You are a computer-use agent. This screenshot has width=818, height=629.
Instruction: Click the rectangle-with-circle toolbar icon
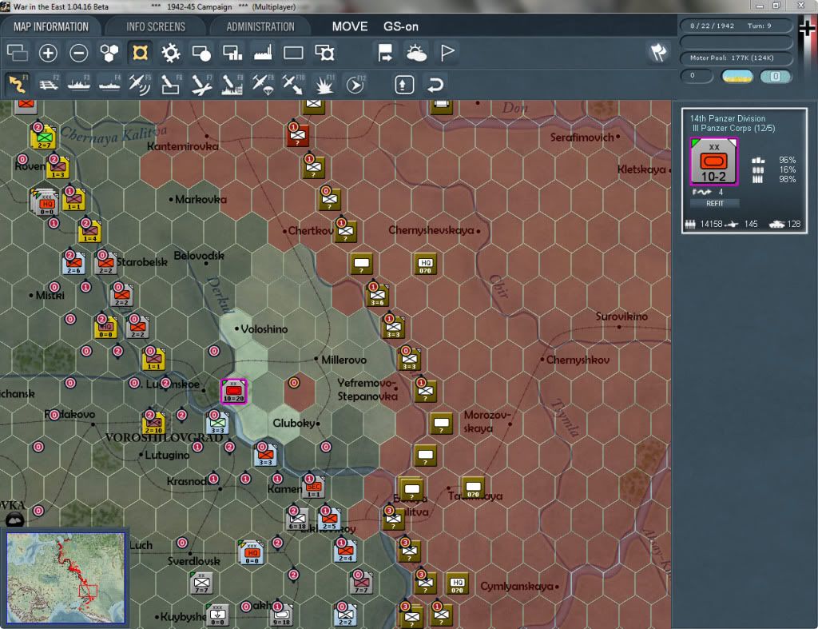click(x=201, y=53)
